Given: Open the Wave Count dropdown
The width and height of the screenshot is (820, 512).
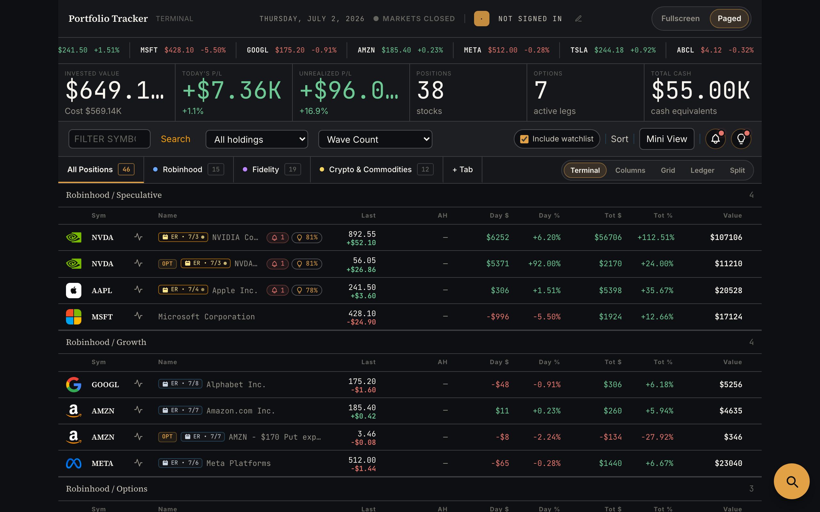Looking at the screenshot, I should point(375,139).
